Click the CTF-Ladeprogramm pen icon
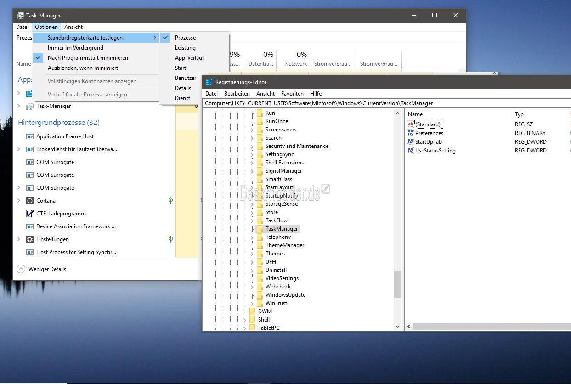 point(30,214)
